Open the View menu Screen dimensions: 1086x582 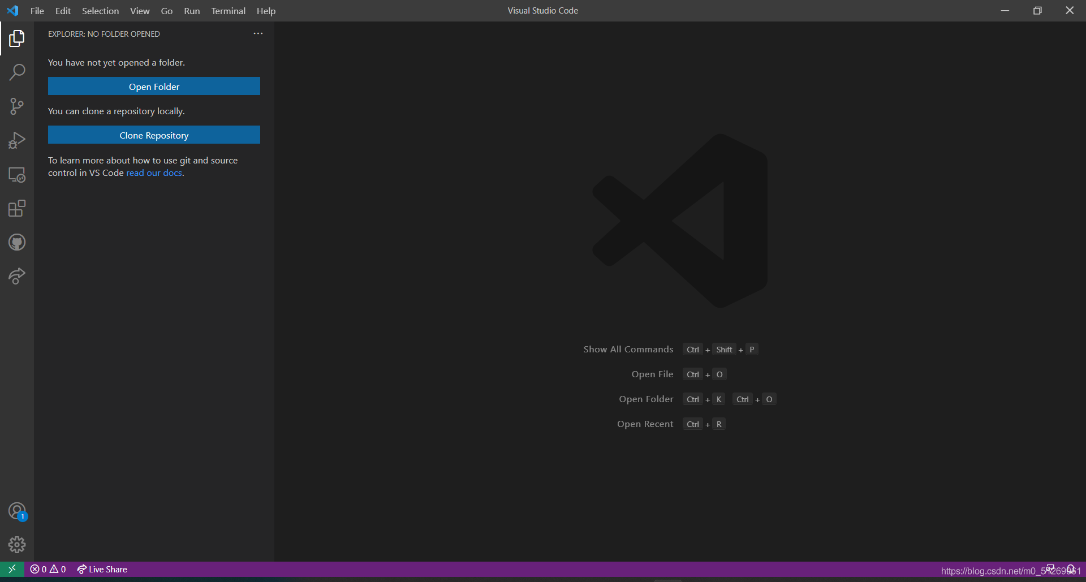coord(140,11)
